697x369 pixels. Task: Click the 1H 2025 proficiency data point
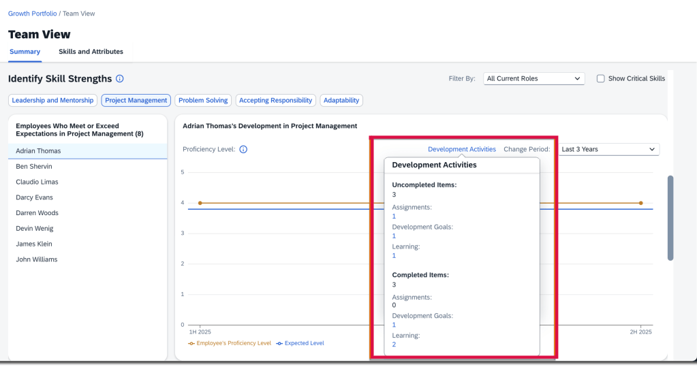(200, 203)
